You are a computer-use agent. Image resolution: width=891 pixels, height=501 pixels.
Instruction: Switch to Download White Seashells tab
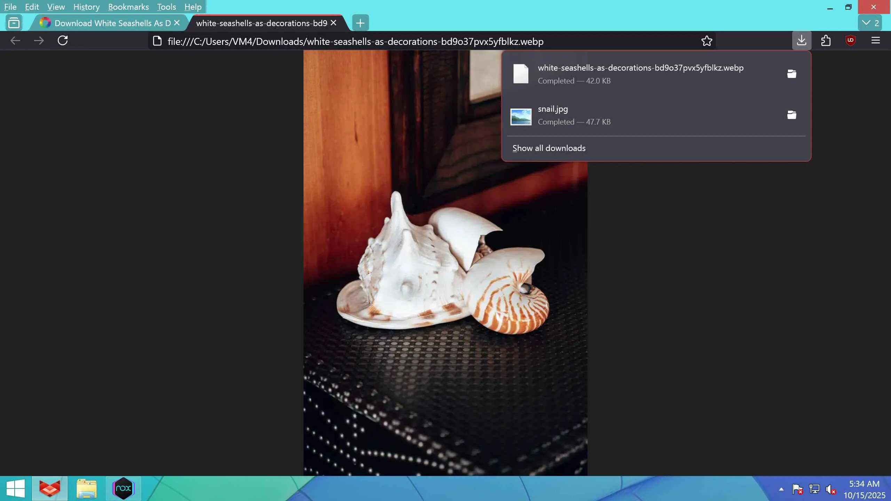[111, 23]
